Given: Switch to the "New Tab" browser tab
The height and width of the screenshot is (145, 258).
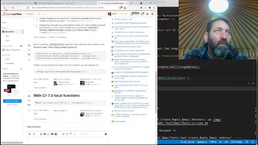Looking at the screenshot, I should 70,3.
